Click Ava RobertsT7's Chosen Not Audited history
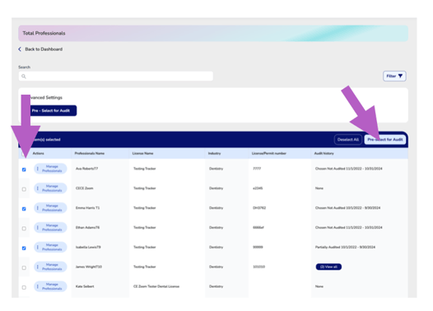 [x=349, y=169]
